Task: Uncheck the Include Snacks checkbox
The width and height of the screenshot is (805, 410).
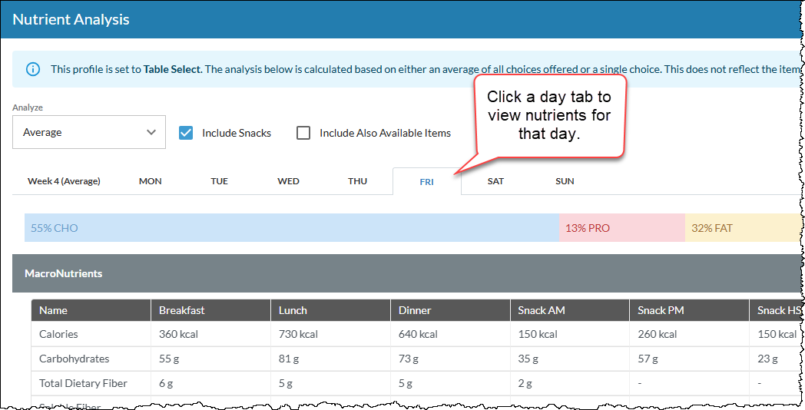Action: point(186,133)
